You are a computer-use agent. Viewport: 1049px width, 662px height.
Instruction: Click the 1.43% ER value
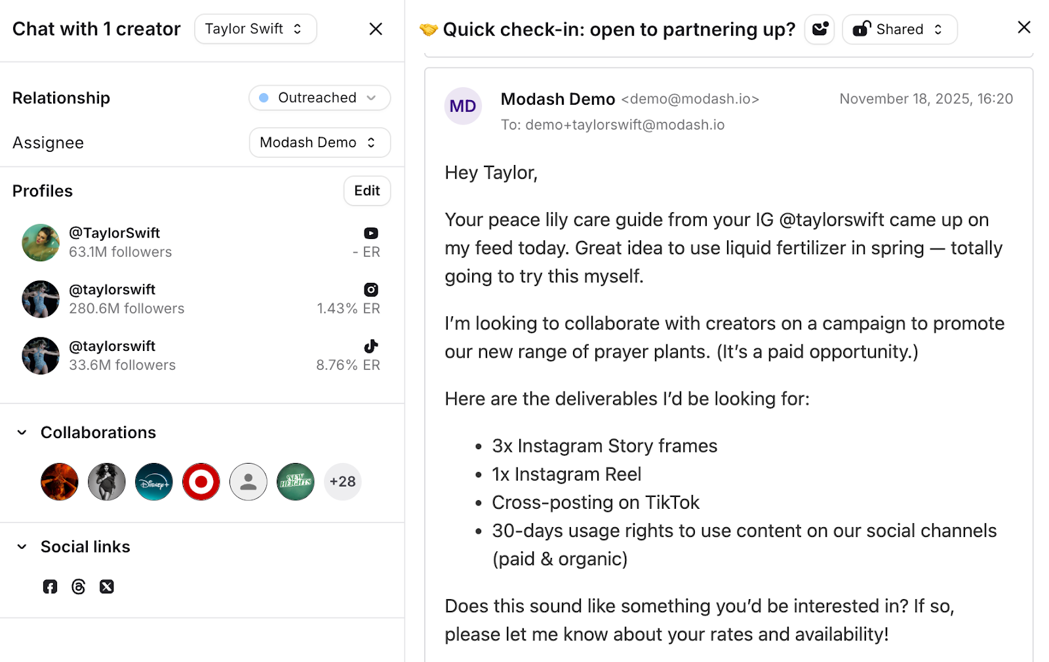click(348, 308)
